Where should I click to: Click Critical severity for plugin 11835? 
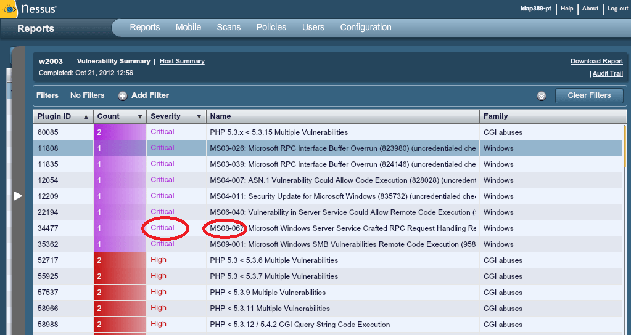[x=162, y=164]
